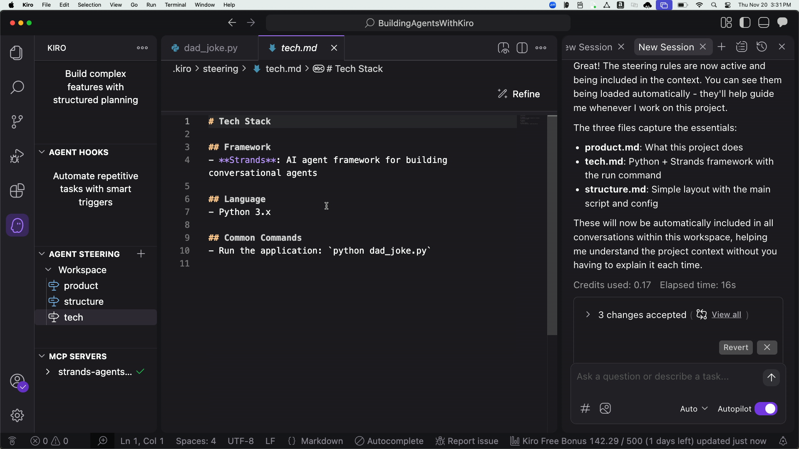Click the Revert button
This screenshot has height=449, width=799.
tap(735, 348)
